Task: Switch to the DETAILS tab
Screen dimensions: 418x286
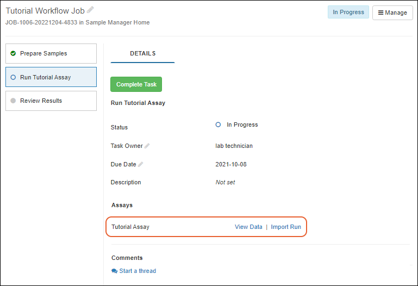Action: coord(142,53)
